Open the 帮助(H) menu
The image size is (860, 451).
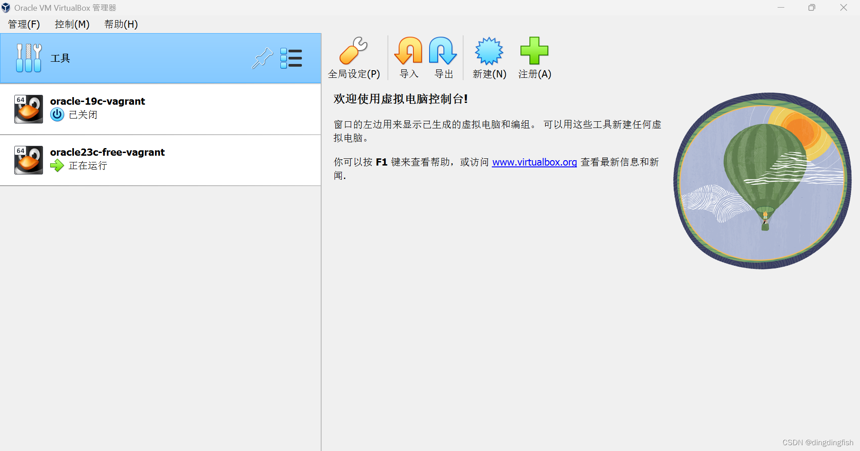(121, 24)
